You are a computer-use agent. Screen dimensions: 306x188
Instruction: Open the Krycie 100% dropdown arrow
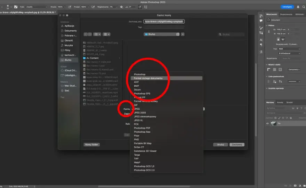(65, 7)
